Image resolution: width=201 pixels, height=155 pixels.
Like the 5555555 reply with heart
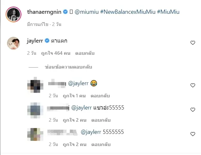193,134
